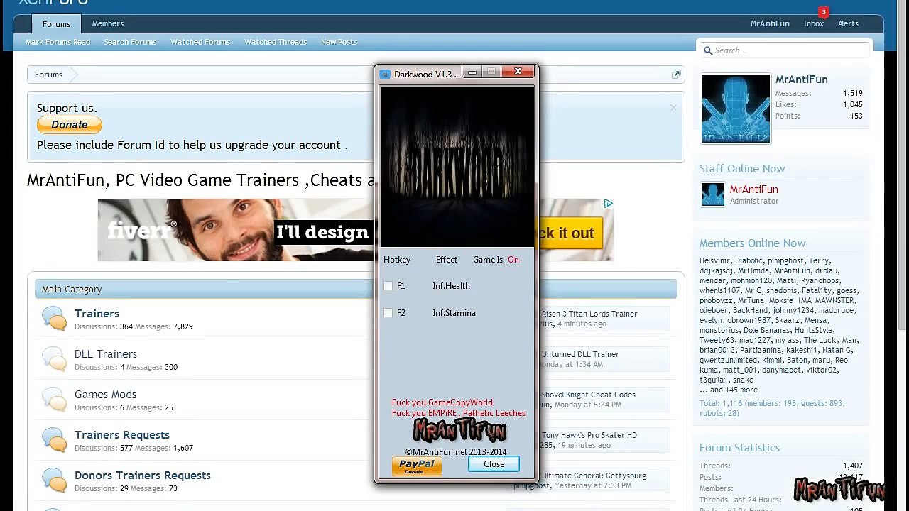Show the '... and 145 more' members
The height and width of the screenshot is (511, 909).
pos(729,390)
